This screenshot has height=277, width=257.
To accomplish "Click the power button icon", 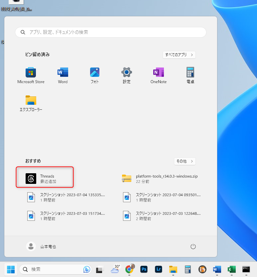I will click(193, 246).
